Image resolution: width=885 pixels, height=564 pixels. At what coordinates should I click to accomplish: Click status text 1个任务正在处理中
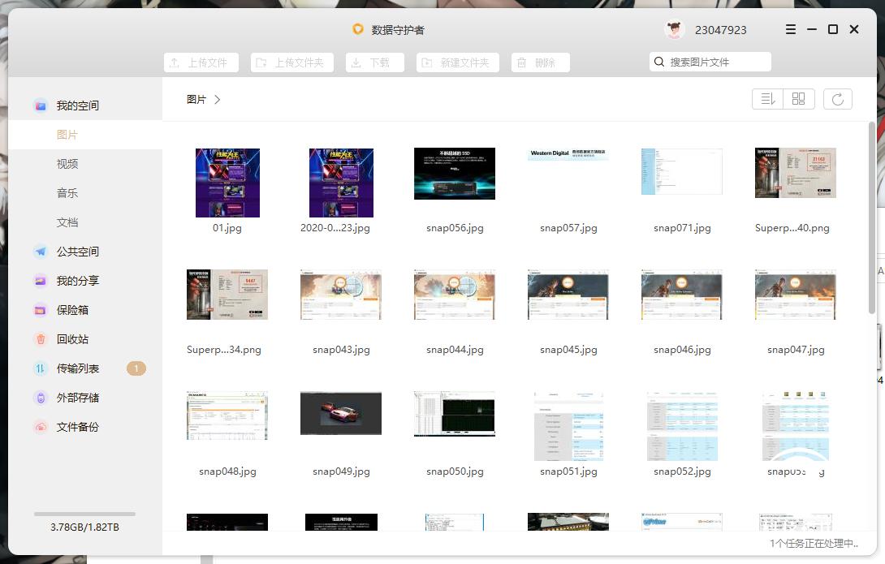[814, 543]
